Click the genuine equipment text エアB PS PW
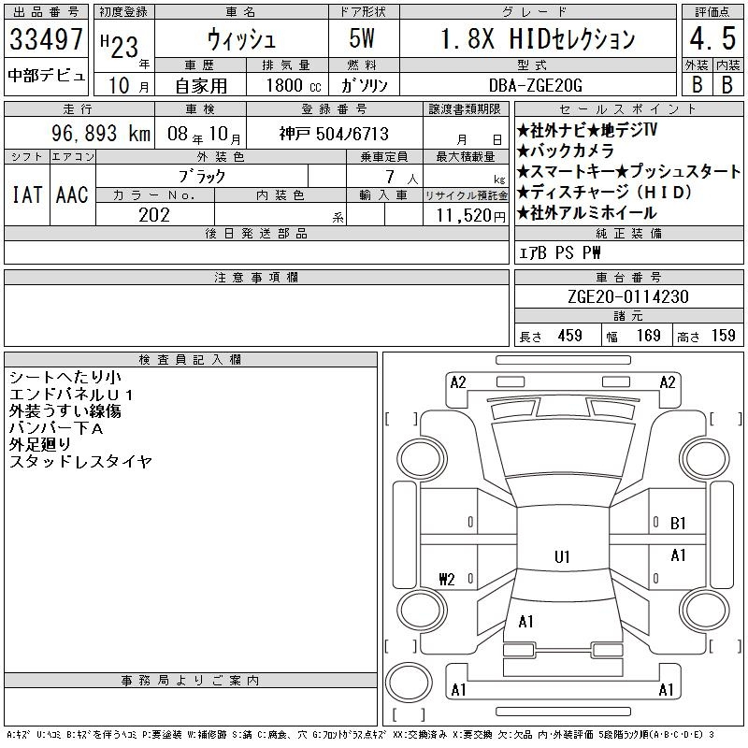Image resolution: width=748 pixels, height=748 pixels. pos(559,252)
